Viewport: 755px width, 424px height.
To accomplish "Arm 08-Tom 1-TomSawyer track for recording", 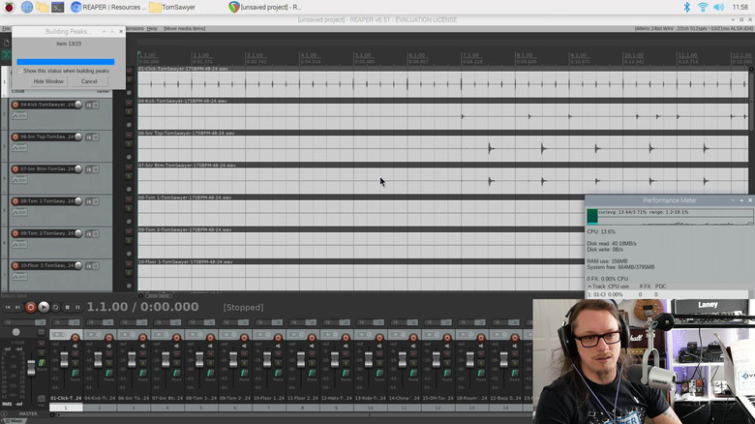I will [15, 201].
